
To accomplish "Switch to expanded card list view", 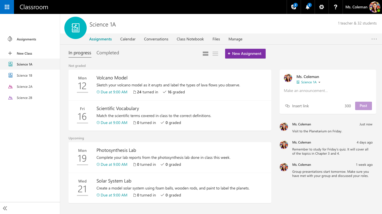I will point(206,54).
